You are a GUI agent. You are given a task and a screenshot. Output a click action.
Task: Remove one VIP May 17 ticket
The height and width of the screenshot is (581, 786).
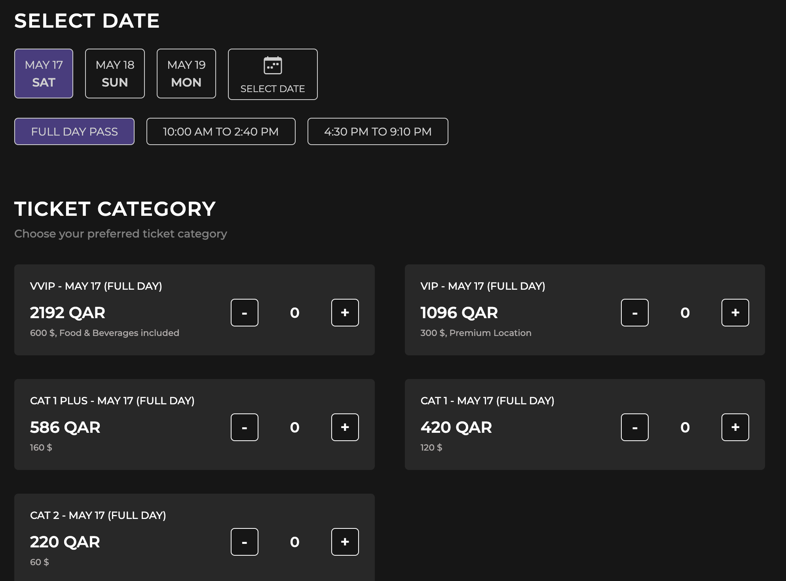(x=635, y=313)
